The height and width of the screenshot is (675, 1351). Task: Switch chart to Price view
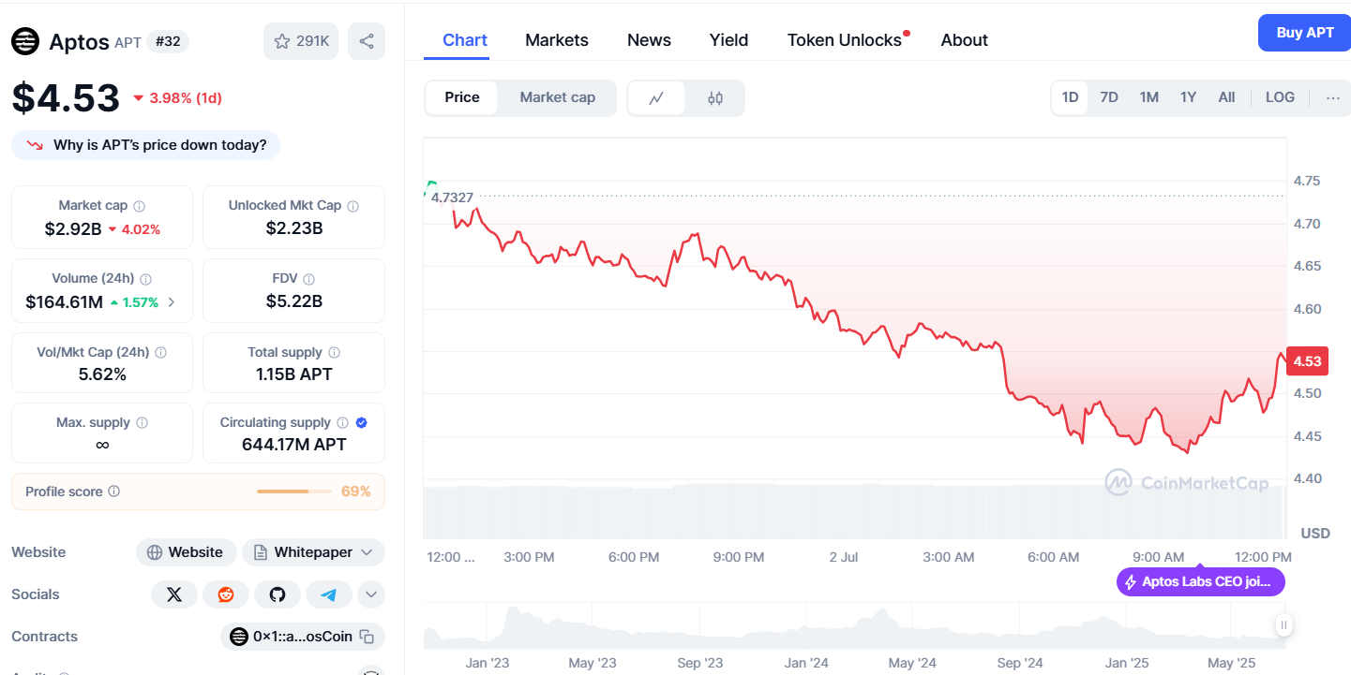pyautogui.click(x=462, y=97)
